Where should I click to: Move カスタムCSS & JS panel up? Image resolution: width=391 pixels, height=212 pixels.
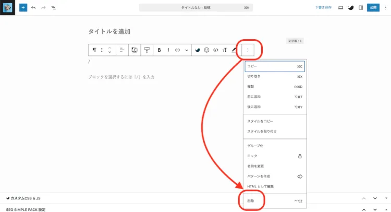click(x=364, y=198)
